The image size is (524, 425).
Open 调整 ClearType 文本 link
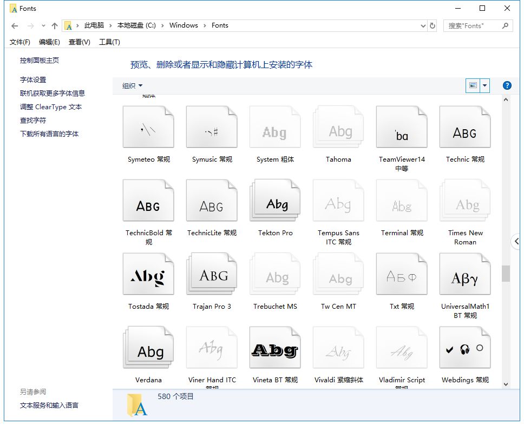coord(51,107)
